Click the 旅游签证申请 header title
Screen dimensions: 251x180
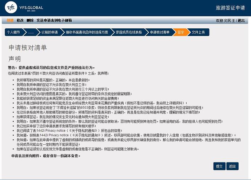click(231, 7)
